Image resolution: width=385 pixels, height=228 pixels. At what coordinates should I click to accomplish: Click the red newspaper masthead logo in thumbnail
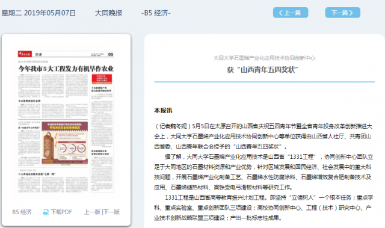coord(25,54)
